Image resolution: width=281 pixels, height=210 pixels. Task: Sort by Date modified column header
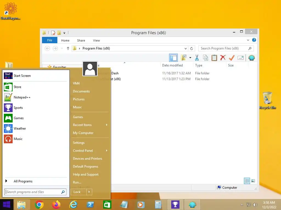pyautogui.click(x=172, y=65)
